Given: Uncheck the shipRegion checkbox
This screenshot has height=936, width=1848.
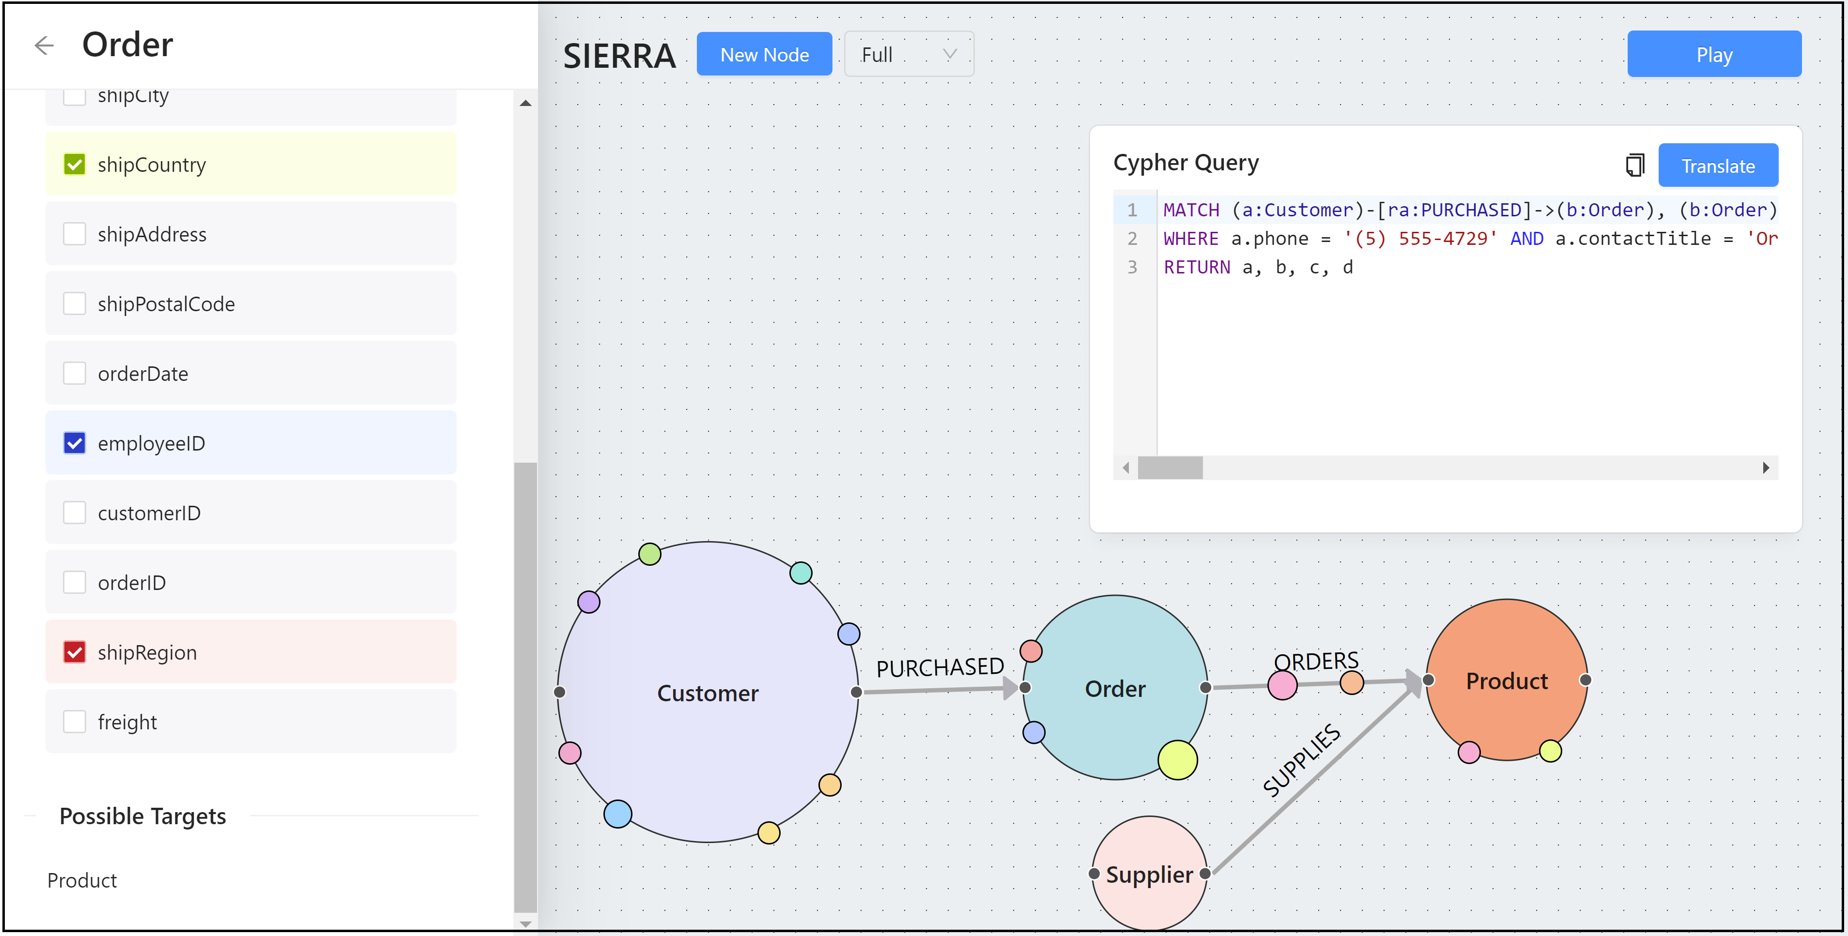Looking at the screenshot, I should [x=75, y=651].
